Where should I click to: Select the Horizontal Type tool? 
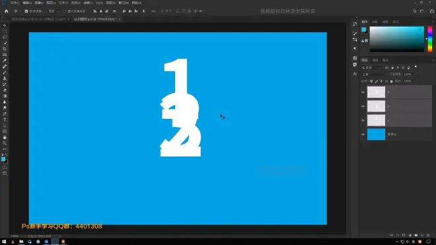click(x=5, y=120)
